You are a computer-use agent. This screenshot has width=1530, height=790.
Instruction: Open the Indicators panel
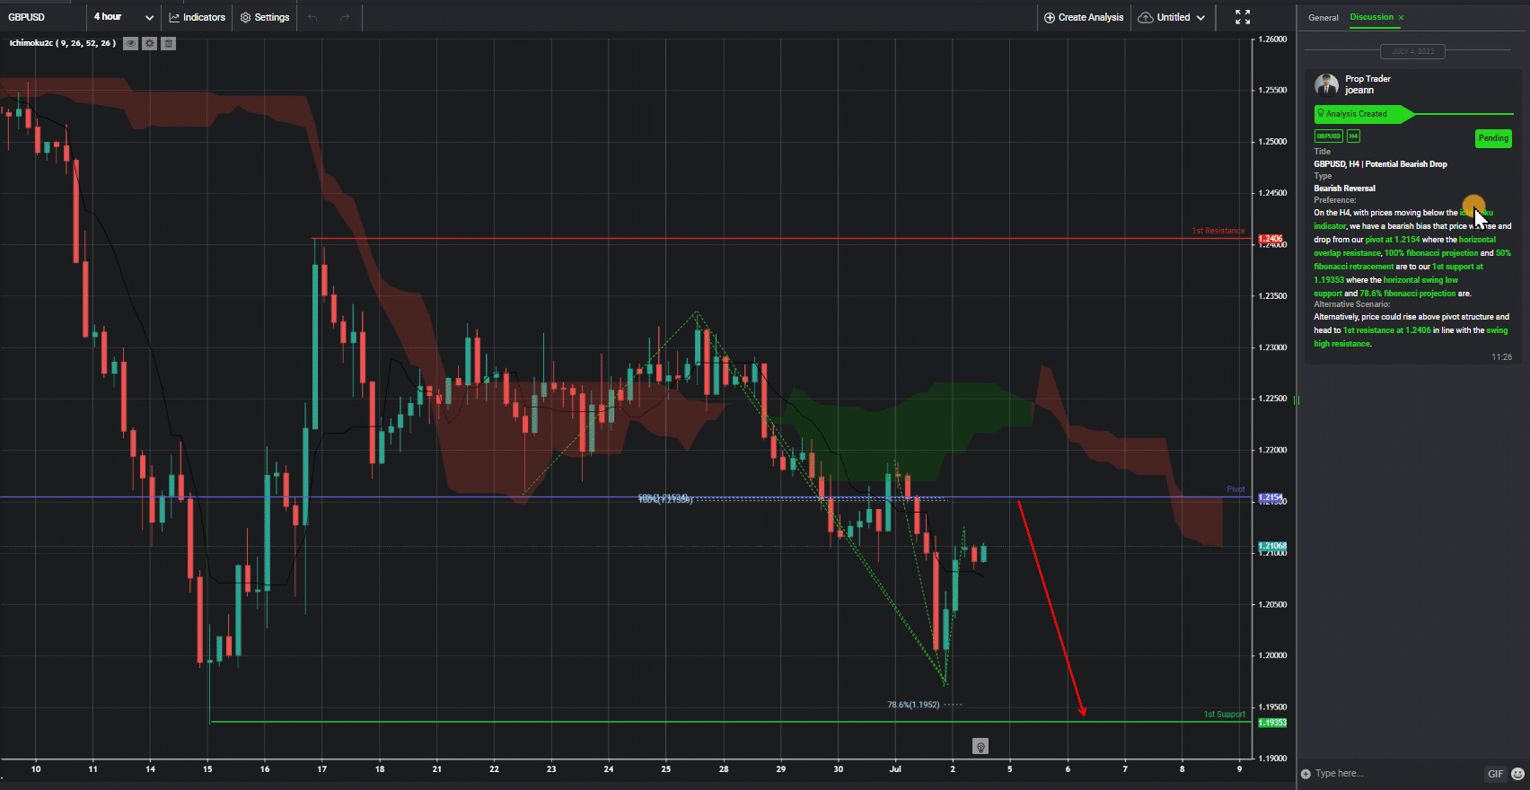click(198, 17)
